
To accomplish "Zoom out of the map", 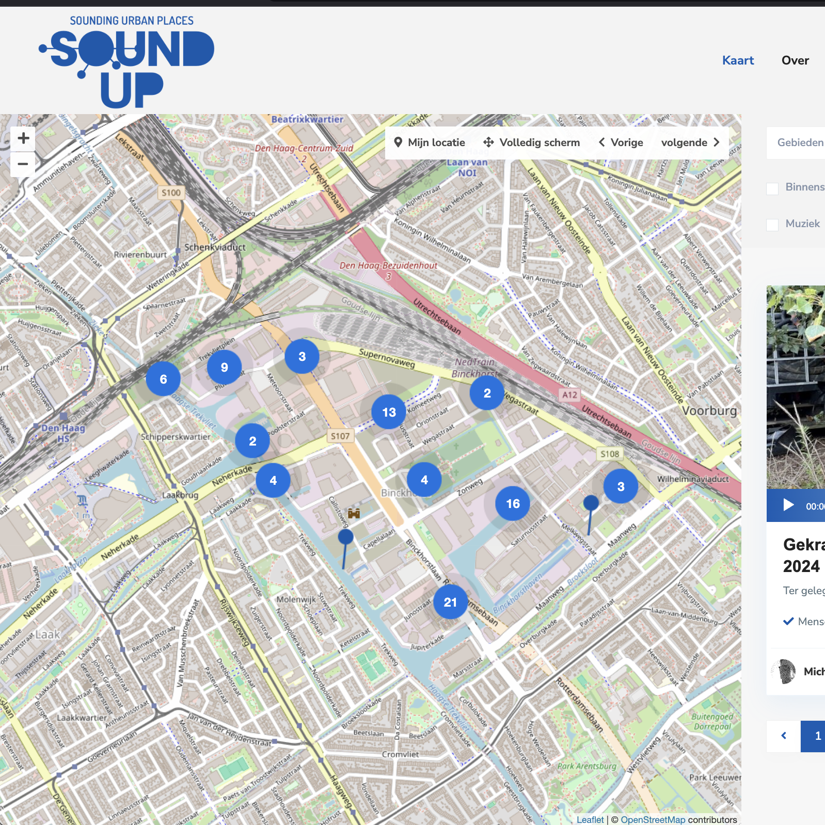I will pyautogui.click(x=23, y=164).
